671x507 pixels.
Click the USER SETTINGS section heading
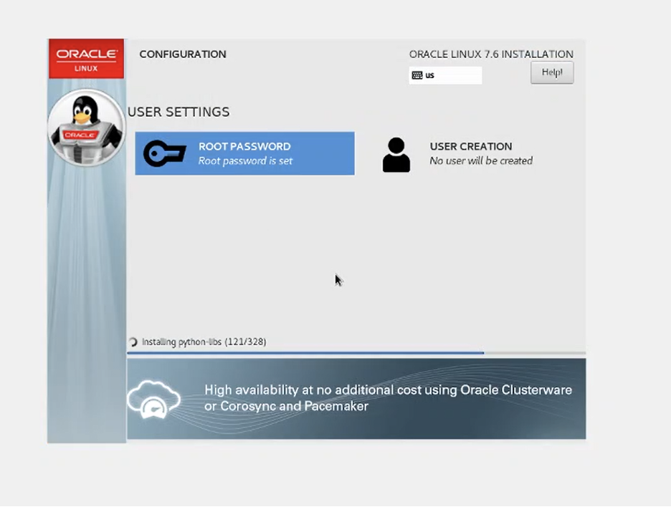(179, 112)
